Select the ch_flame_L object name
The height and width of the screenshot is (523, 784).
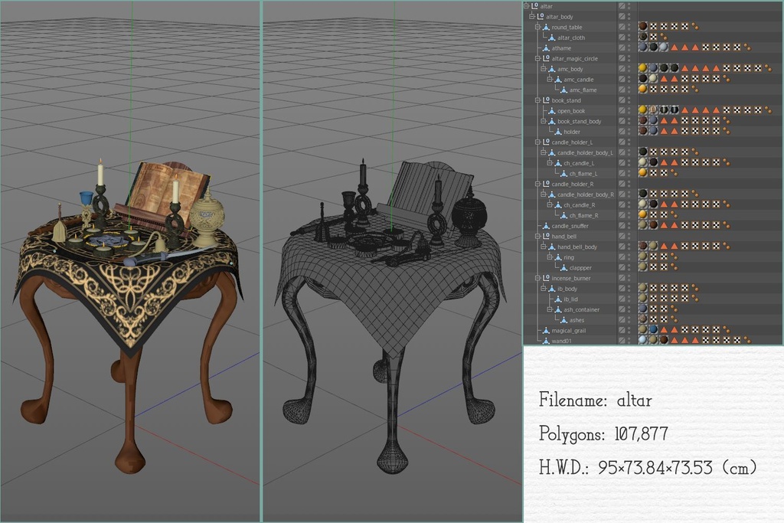[583, 174]
